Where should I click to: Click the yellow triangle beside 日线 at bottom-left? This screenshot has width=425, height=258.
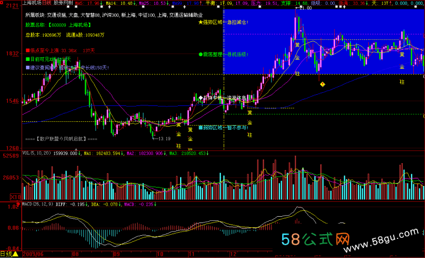pyautogui.click(x=16, y=254)
